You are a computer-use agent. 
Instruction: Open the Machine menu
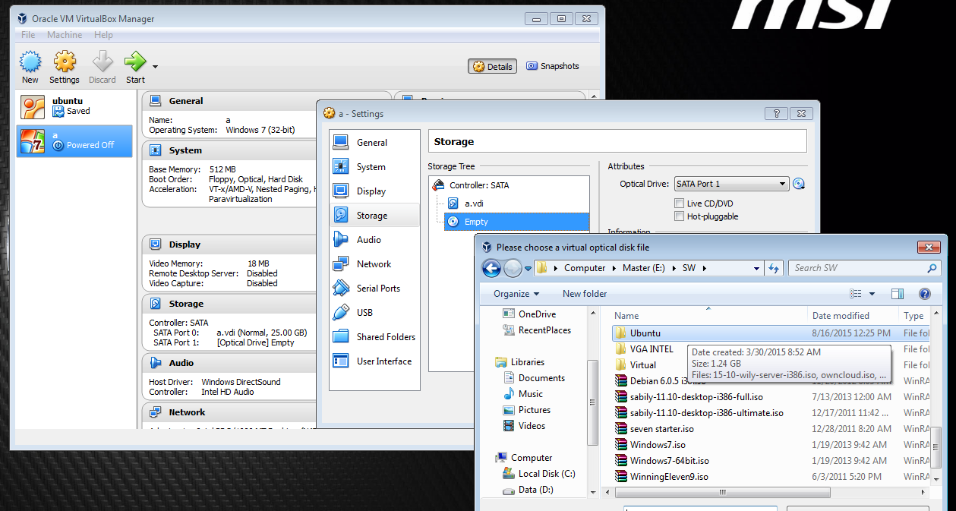pyautogui.click(x=65, y=35)
